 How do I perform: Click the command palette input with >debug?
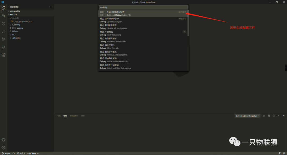(x=143, y=7)
